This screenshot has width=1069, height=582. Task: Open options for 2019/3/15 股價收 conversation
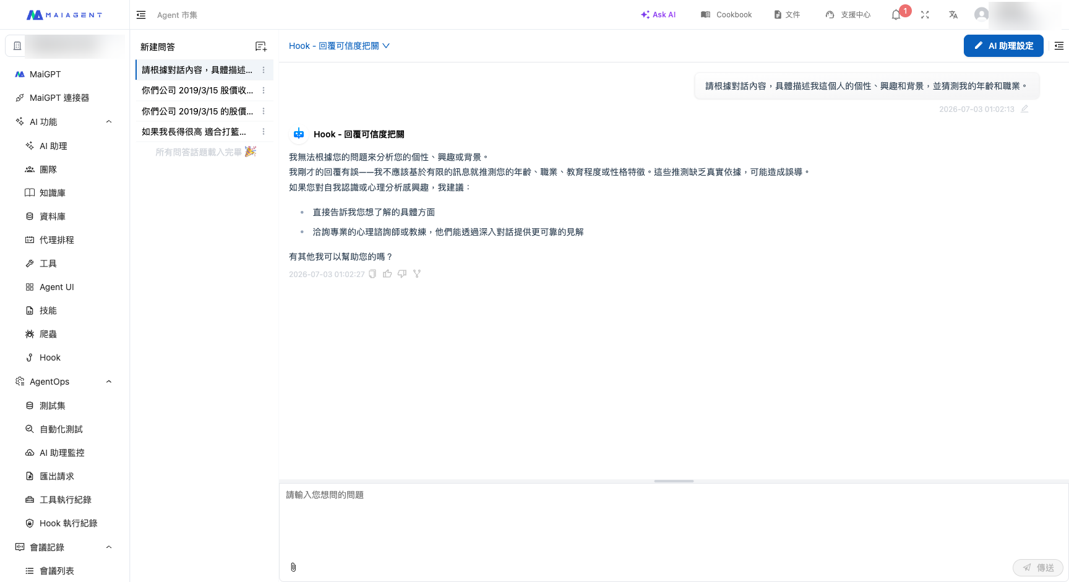[x=264, y=90]
